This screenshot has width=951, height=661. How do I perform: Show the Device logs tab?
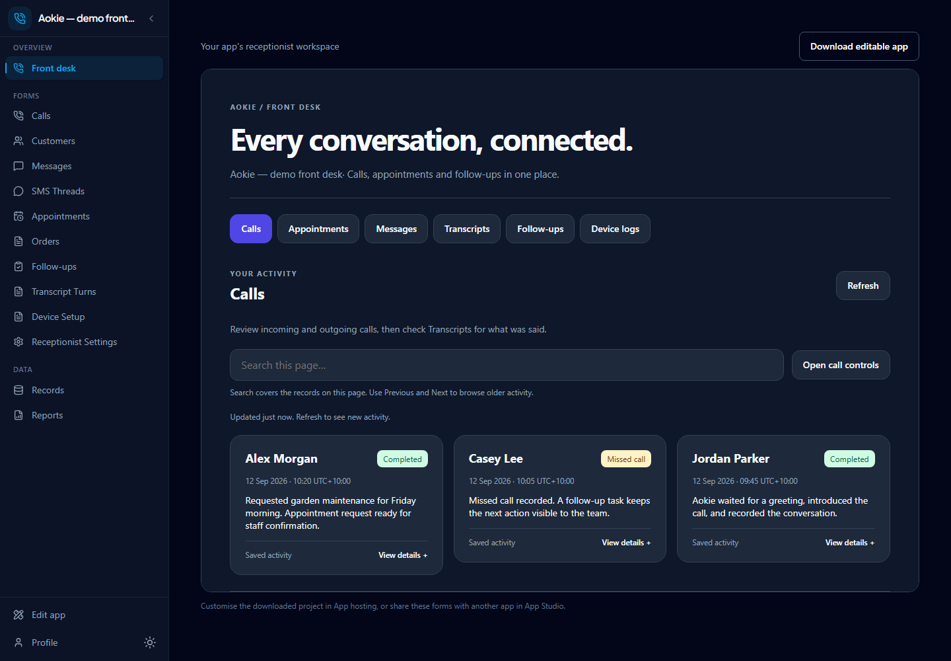tap(615, 229)
